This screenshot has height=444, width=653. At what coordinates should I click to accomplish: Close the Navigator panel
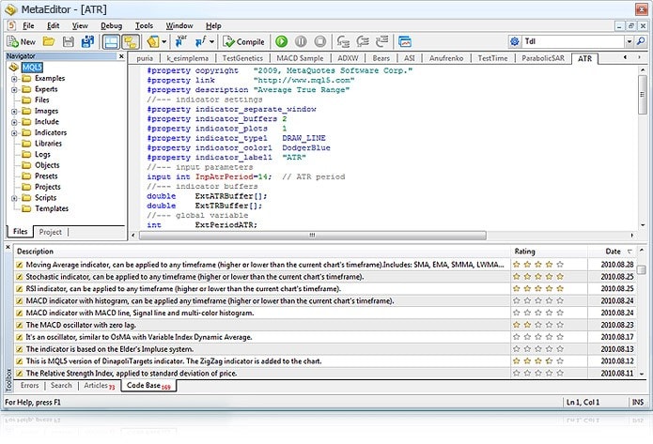pyautogui.click(x=121, y=56)
